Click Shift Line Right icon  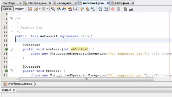(106, 9)
